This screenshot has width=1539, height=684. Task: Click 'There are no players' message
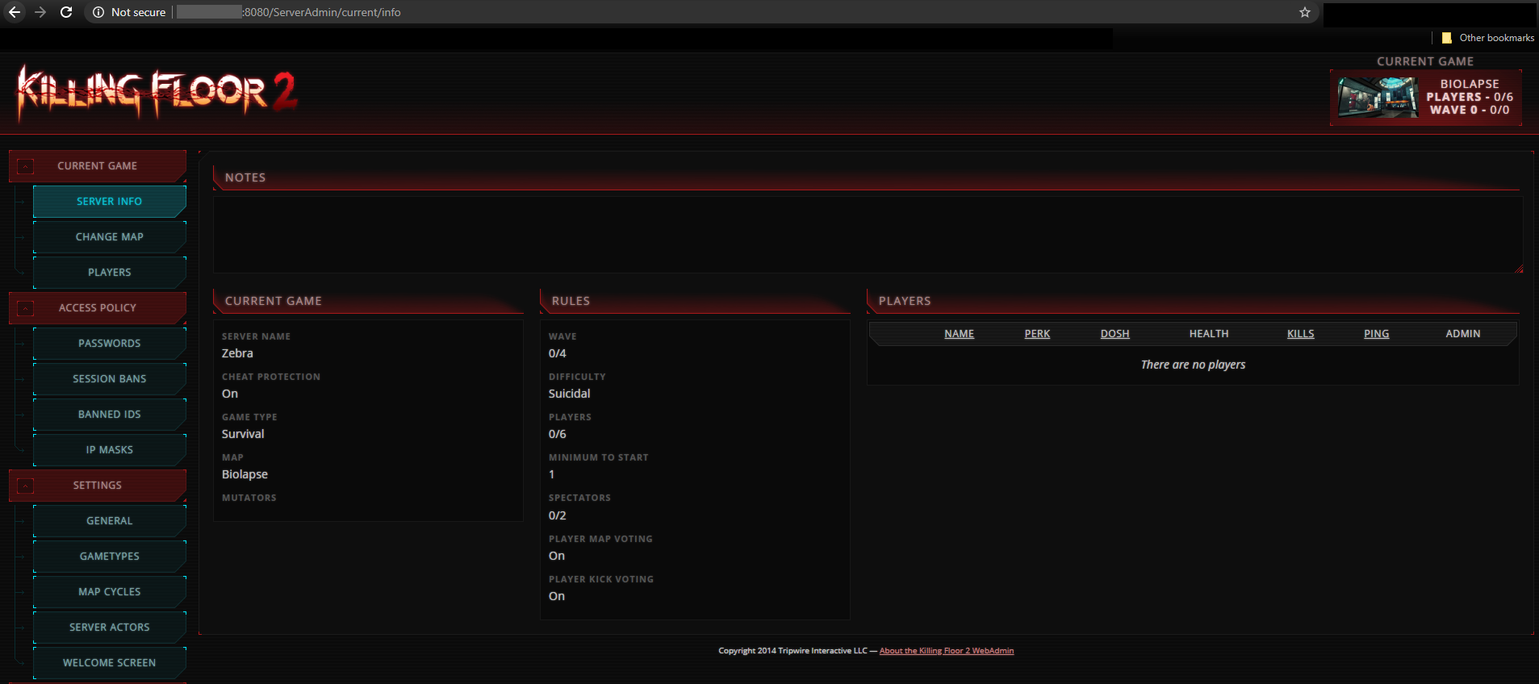[x=1193, y=365]
